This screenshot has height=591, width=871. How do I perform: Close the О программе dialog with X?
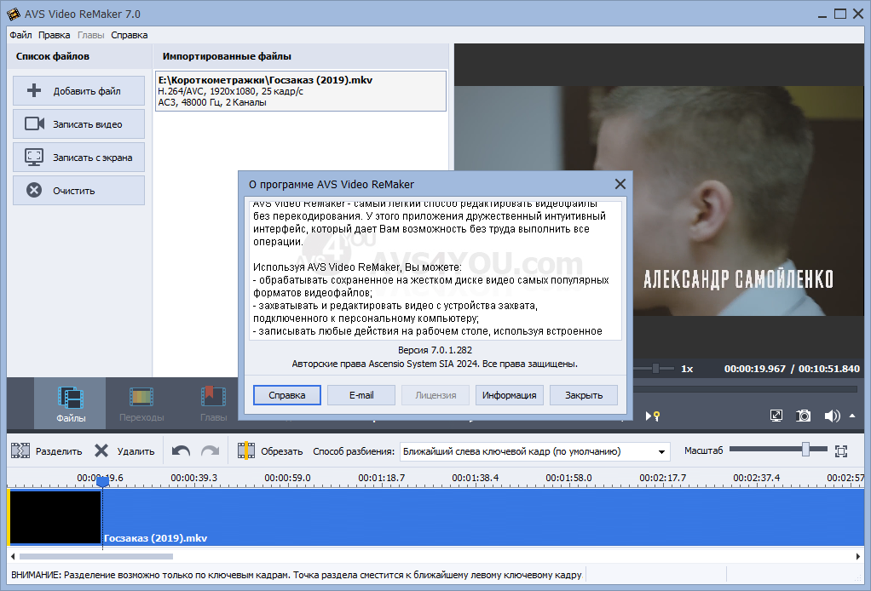[x=620, y=184]
